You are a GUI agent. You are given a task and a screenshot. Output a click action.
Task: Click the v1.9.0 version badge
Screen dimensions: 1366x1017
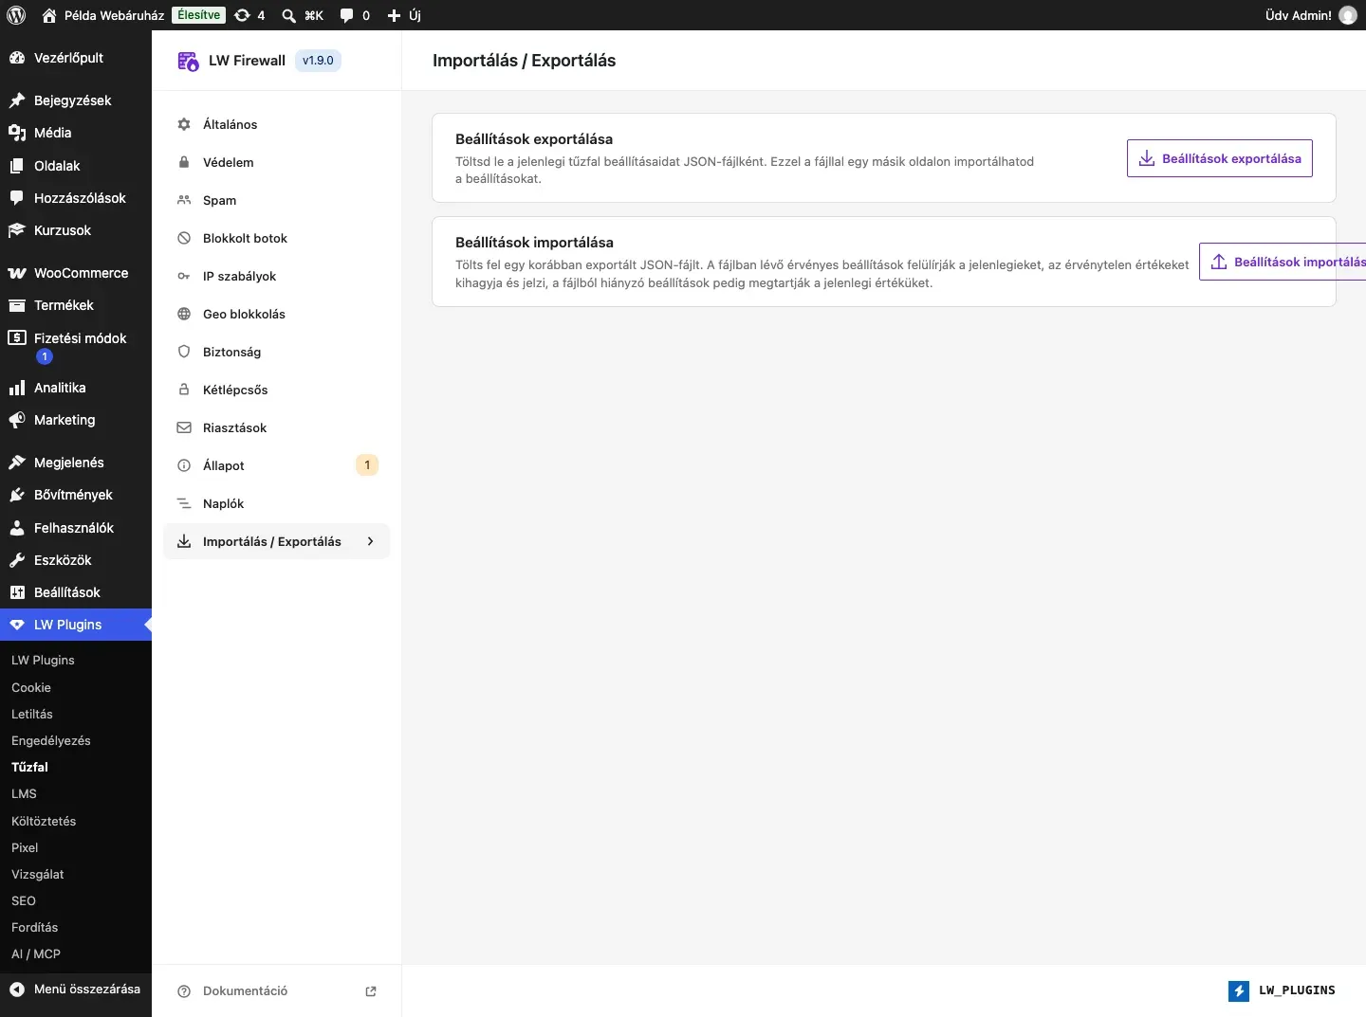point(318,61)
